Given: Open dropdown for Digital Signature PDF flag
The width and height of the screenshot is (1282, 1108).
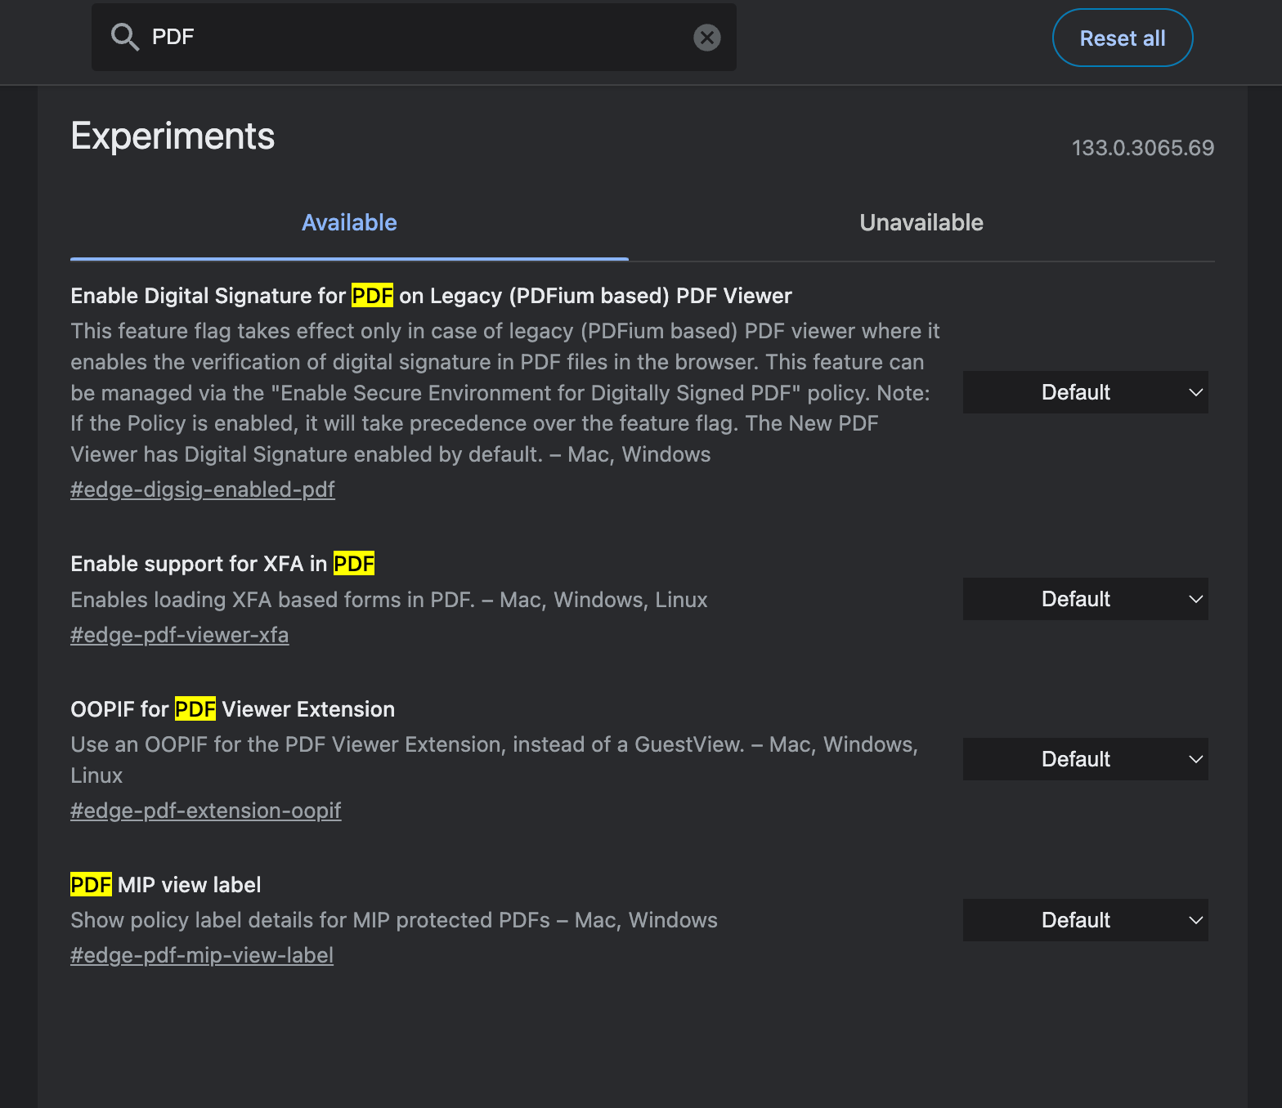Looking at the screenshot, I should tap(1084, 392).
